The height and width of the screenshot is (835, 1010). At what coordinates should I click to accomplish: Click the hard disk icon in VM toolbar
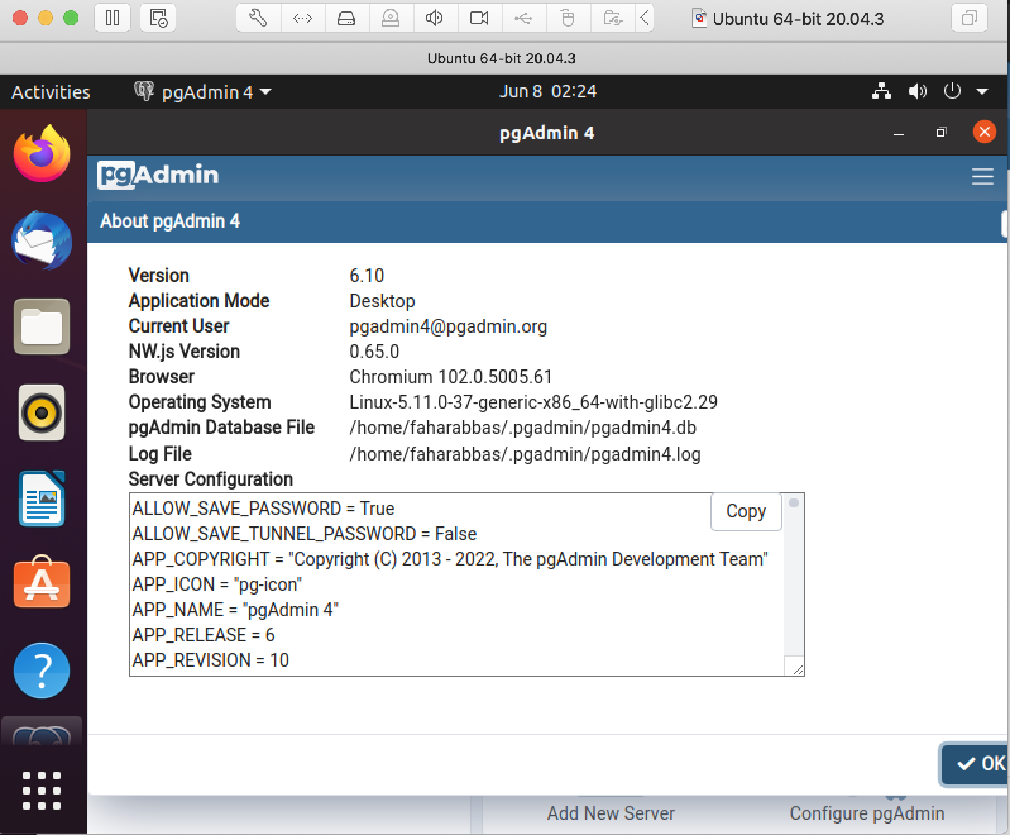tap(346, 18)
